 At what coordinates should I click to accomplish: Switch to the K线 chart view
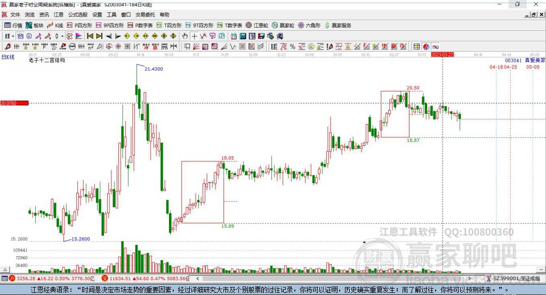pos(55,26)
